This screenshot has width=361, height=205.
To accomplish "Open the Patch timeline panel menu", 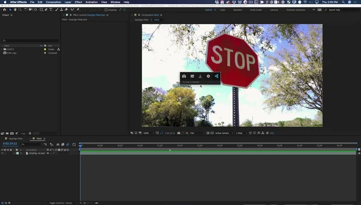I will 44,138.
